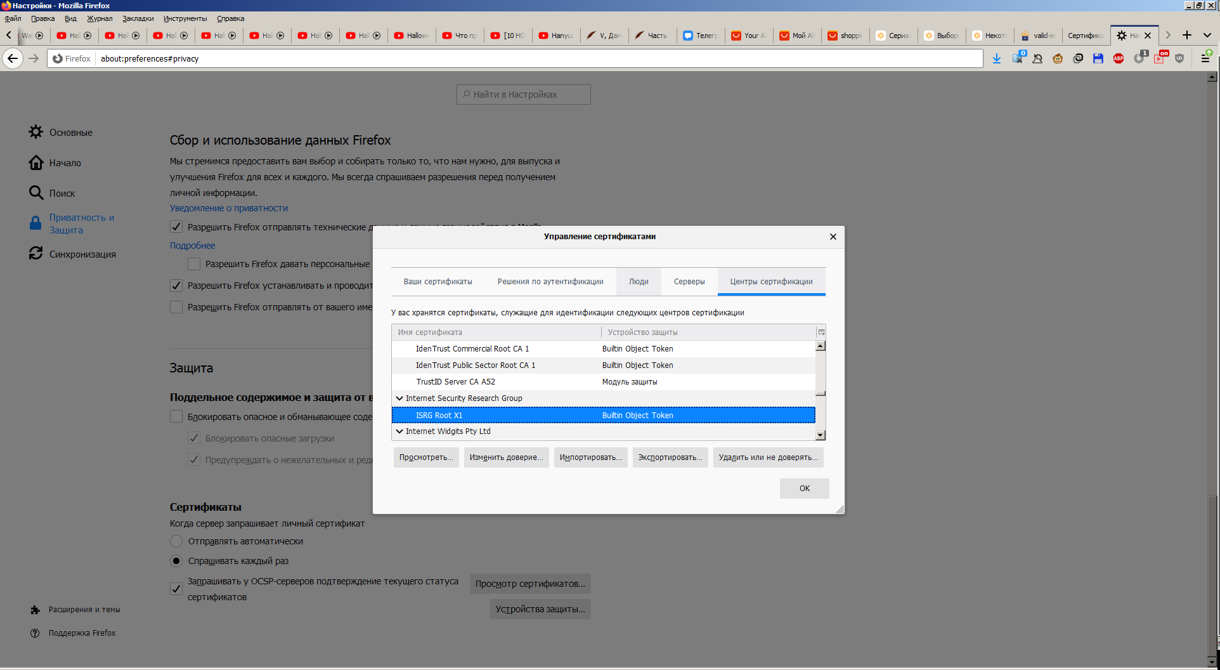The width and height of the screenshot is (1220, 670).
Task: Enable blocking dangerous and deceptive content
Action: (176, 417)
